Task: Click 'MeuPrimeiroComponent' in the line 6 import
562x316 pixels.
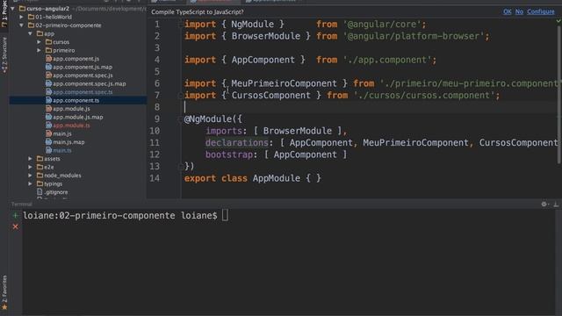Action: [x=284, y=83]
